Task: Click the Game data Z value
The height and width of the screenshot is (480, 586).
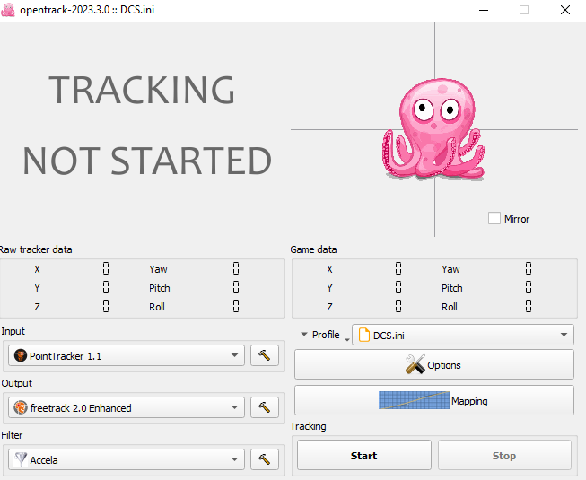Action: pyautogui.click(x=398, y=306)
